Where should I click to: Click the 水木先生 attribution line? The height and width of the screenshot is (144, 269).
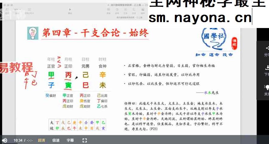point(207,93)
